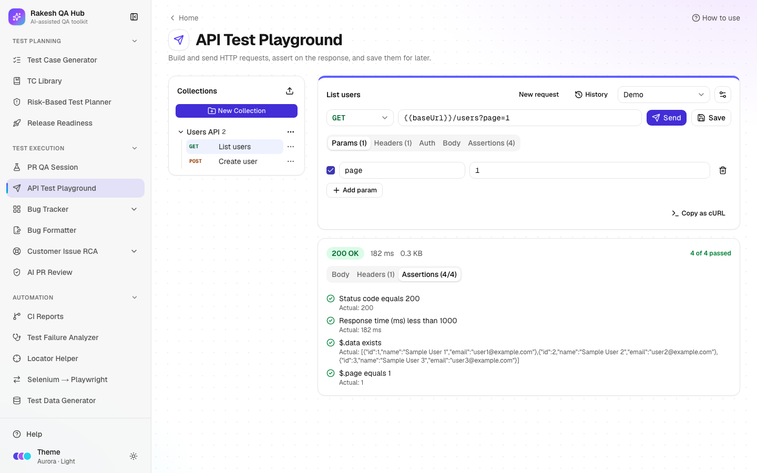
Task: Open PR QA Session
Action: point(75,167)
